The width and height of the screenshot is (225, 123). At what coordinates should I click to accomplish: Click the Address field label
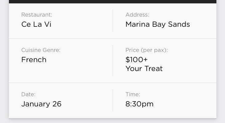(x=137, y=15)
